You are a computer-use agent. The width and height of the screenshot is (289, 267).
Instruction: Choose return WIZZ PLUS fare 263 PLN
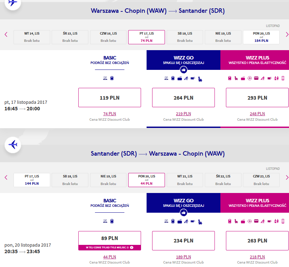pyautogui.click(x=257, y=240)
